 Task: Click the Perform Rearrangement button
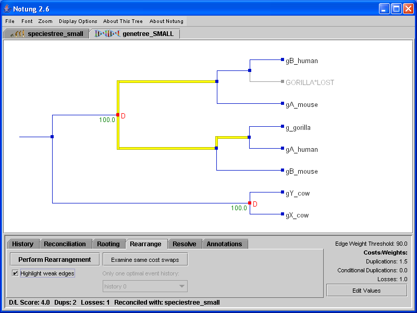click(55, 259)
